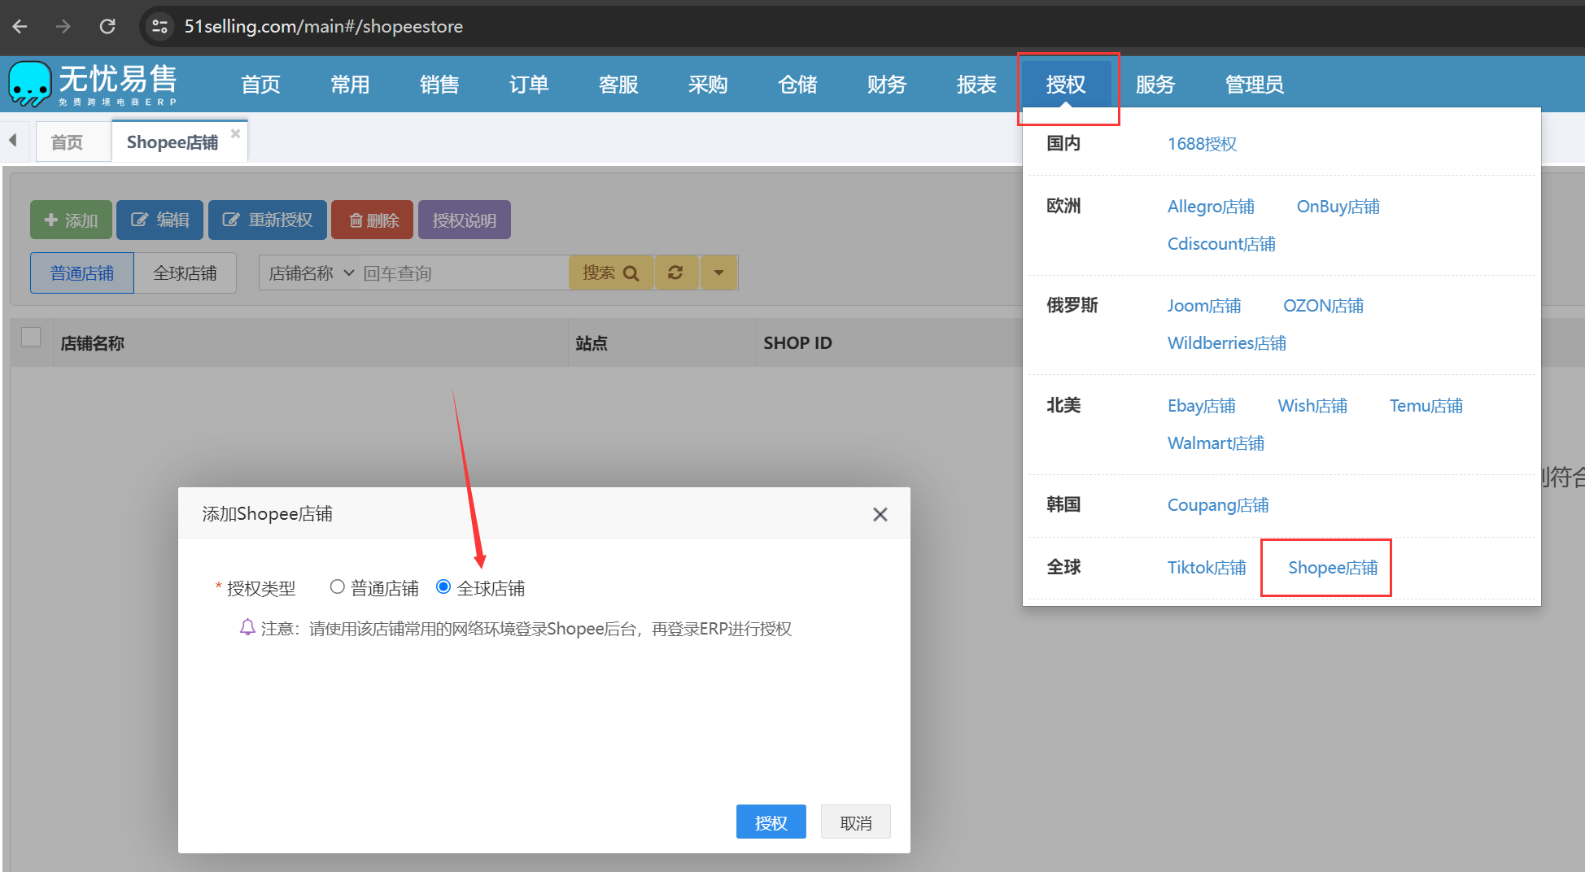Open the 常用 menu
Viewport: 1585px width, 872px height.
(x=350, y=84)
